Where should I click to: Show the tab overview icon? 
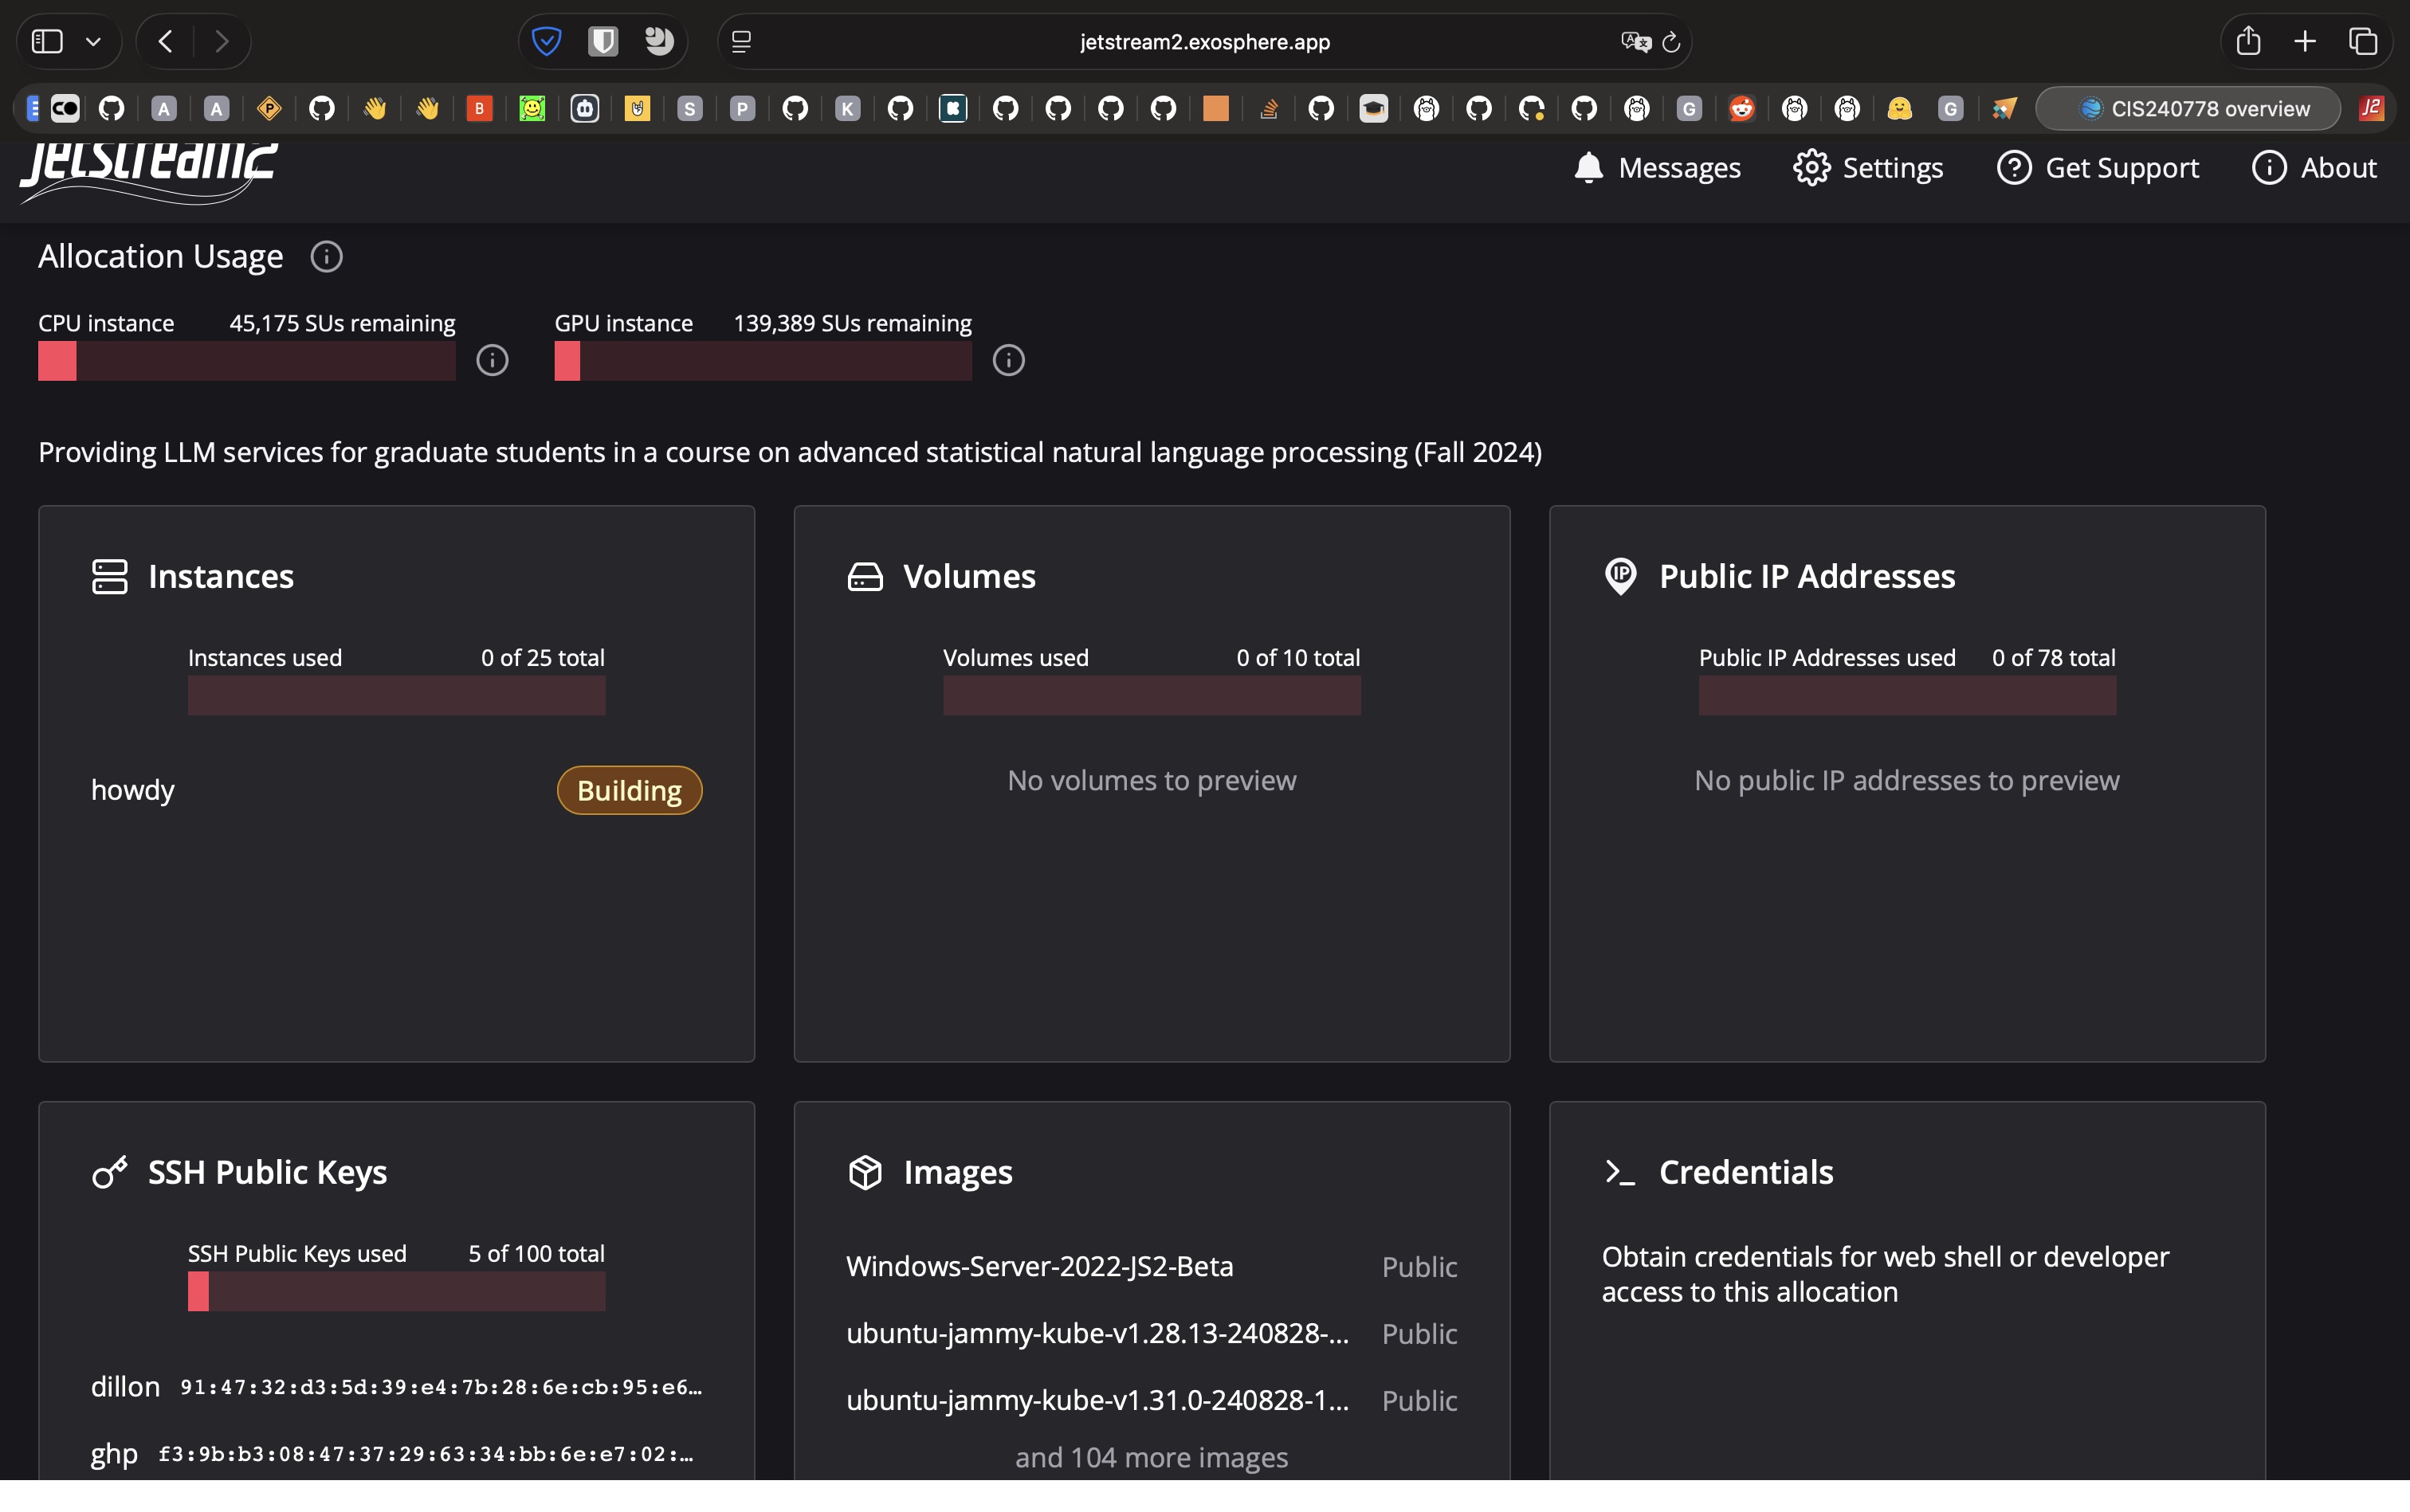(x=2363, y=41)
